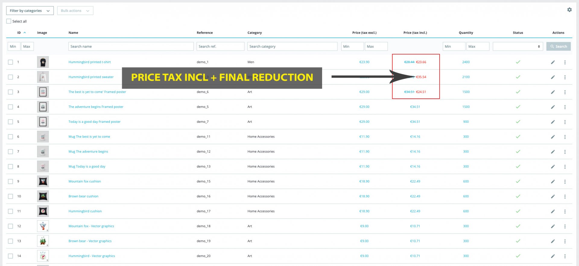The width and height of the screenshot is (579, 266).
Task: Click the Hummingbird printed sweater thumbnail image
Action: 43,77
